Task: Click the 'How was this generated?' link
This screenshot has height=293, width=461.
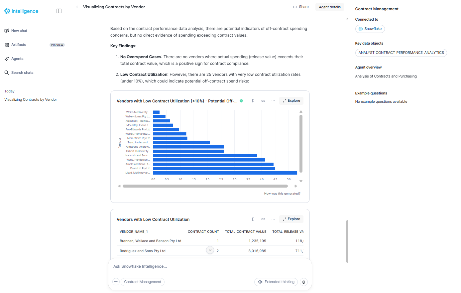Action: point(282,193)
